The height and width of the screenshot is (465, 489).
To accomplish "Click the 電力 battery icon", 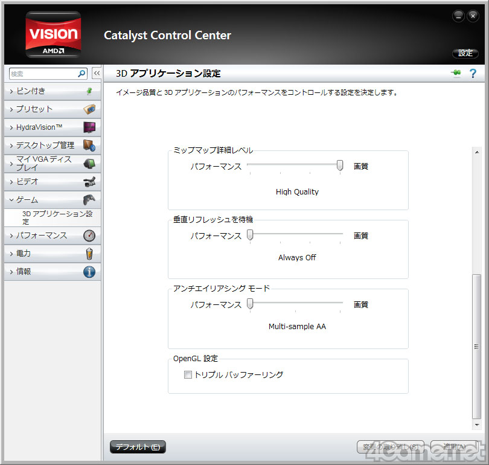I will [x=89, y=254].
